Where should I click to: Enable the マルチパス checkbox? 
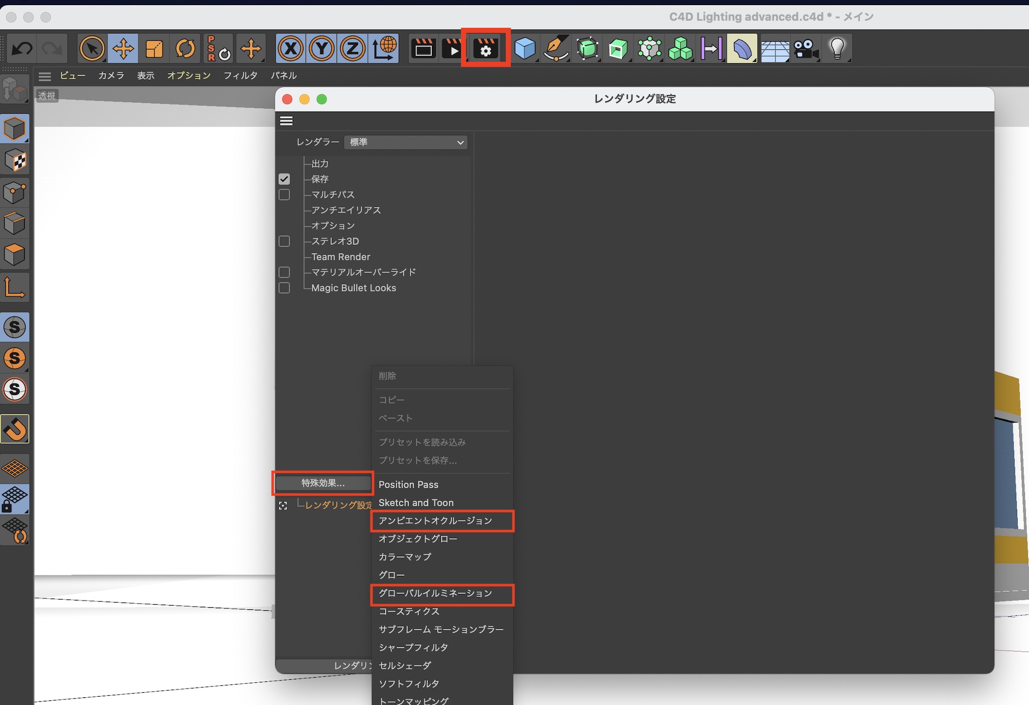coord(284,195)
